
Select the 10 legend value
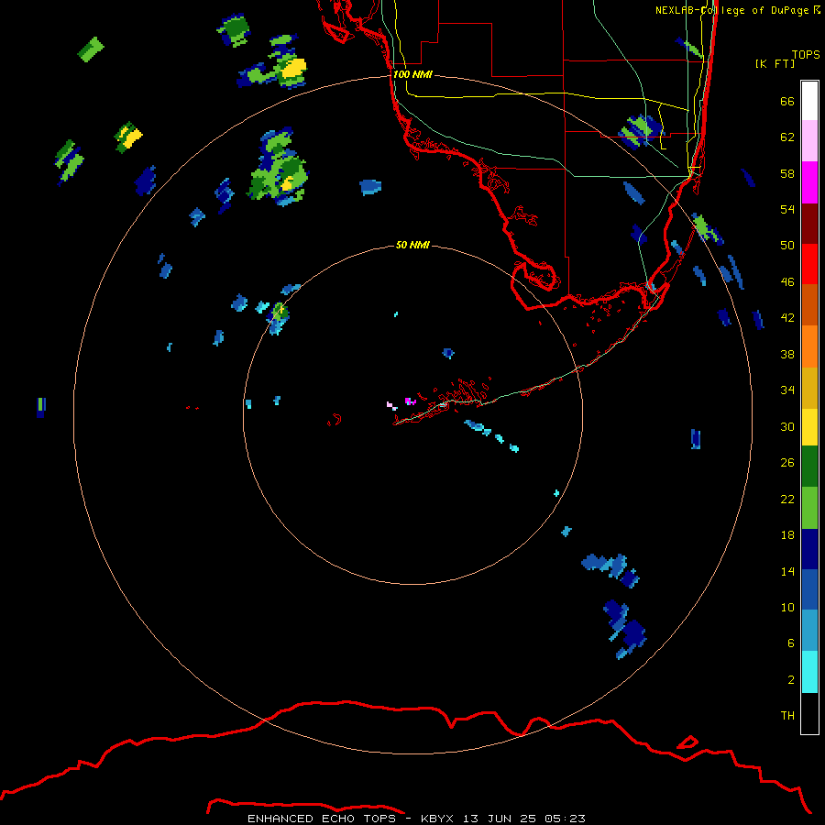(x=787, y=607)
